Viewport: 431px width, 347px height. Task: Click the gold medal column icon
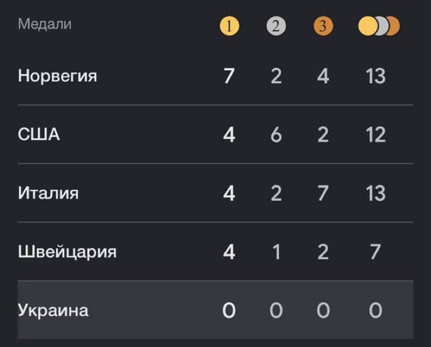point(229,26)
